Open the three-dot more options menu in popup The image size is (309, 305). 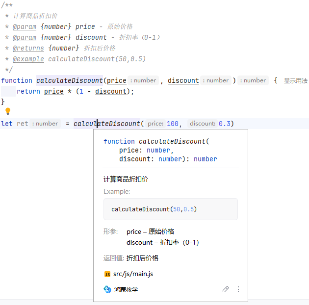[238, 289]
